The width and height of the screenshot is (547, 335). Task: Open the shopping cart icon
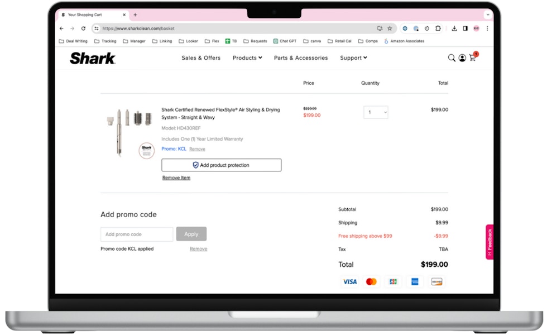473,58
